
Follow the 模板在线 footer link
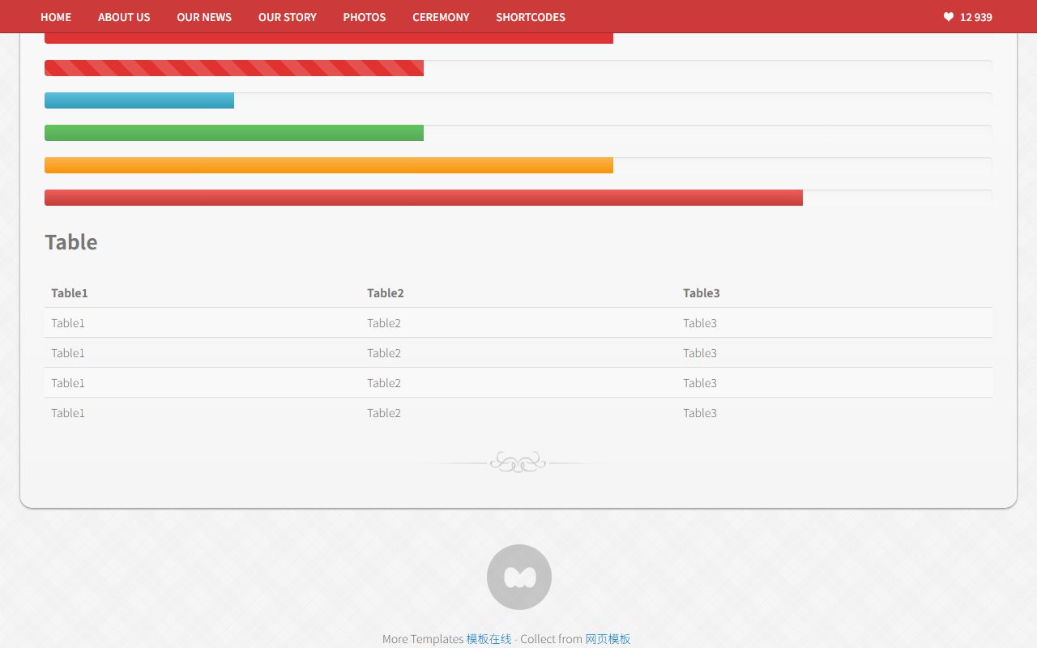489,639
